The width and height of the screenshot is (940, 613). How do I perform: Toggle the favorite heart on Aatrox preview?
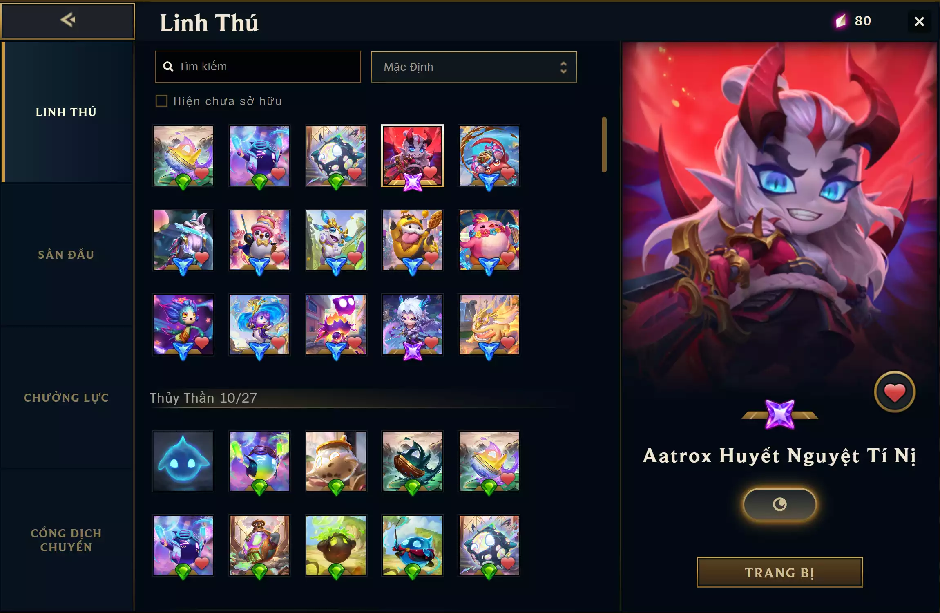(x=895, y=392)
